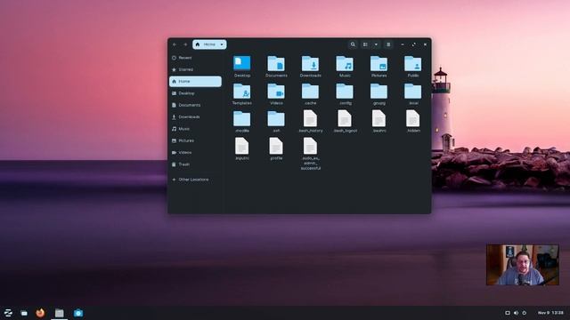570x320 pixels.
Task: Open Starred in the sidebar
Action: pyautogui.click(x=195, y=69)
